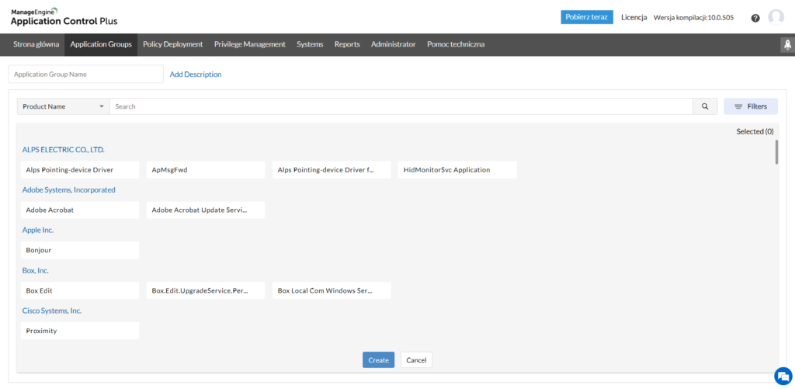The width and height of the screenshot is (795, 389).
Task: Click the application list vertical scrollbar
Action: [776, 153]
